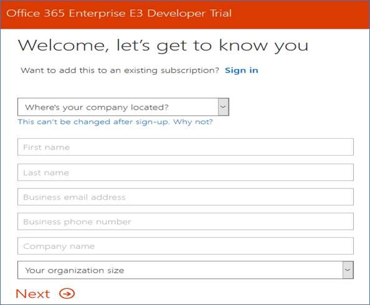Click the Sign in link
The width and height of the screenshot is (370, 305).
coord(242,70)
